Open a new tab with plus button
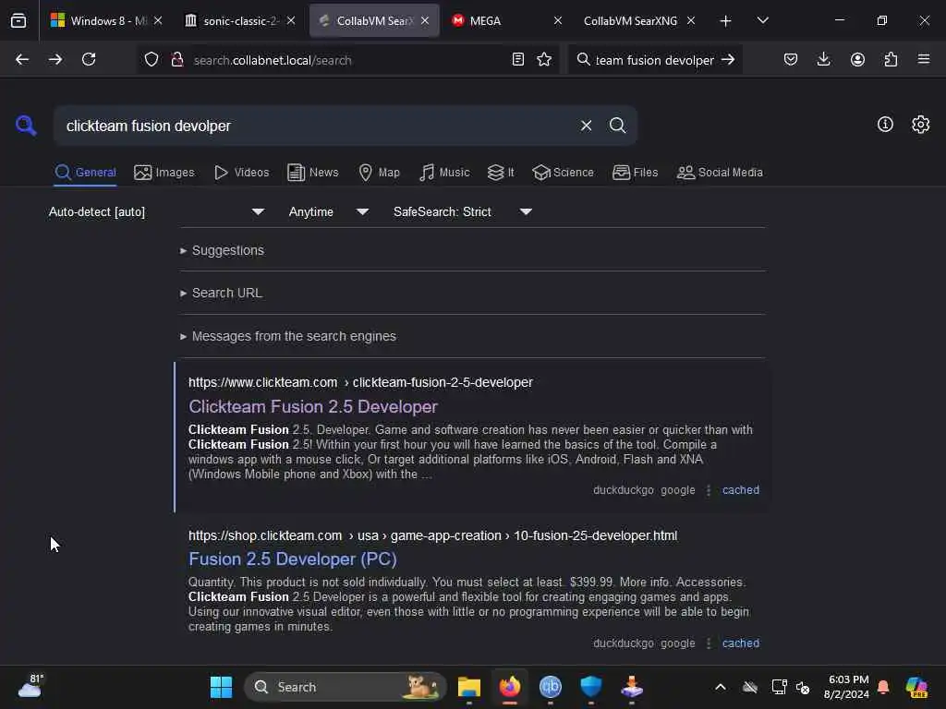The image size is (946, 709). 726,21
